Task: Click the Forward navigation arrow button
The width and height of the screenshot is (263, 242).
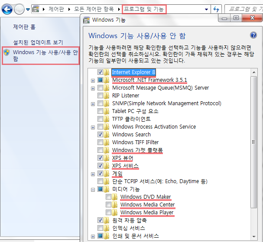Action: click(19, 9)
